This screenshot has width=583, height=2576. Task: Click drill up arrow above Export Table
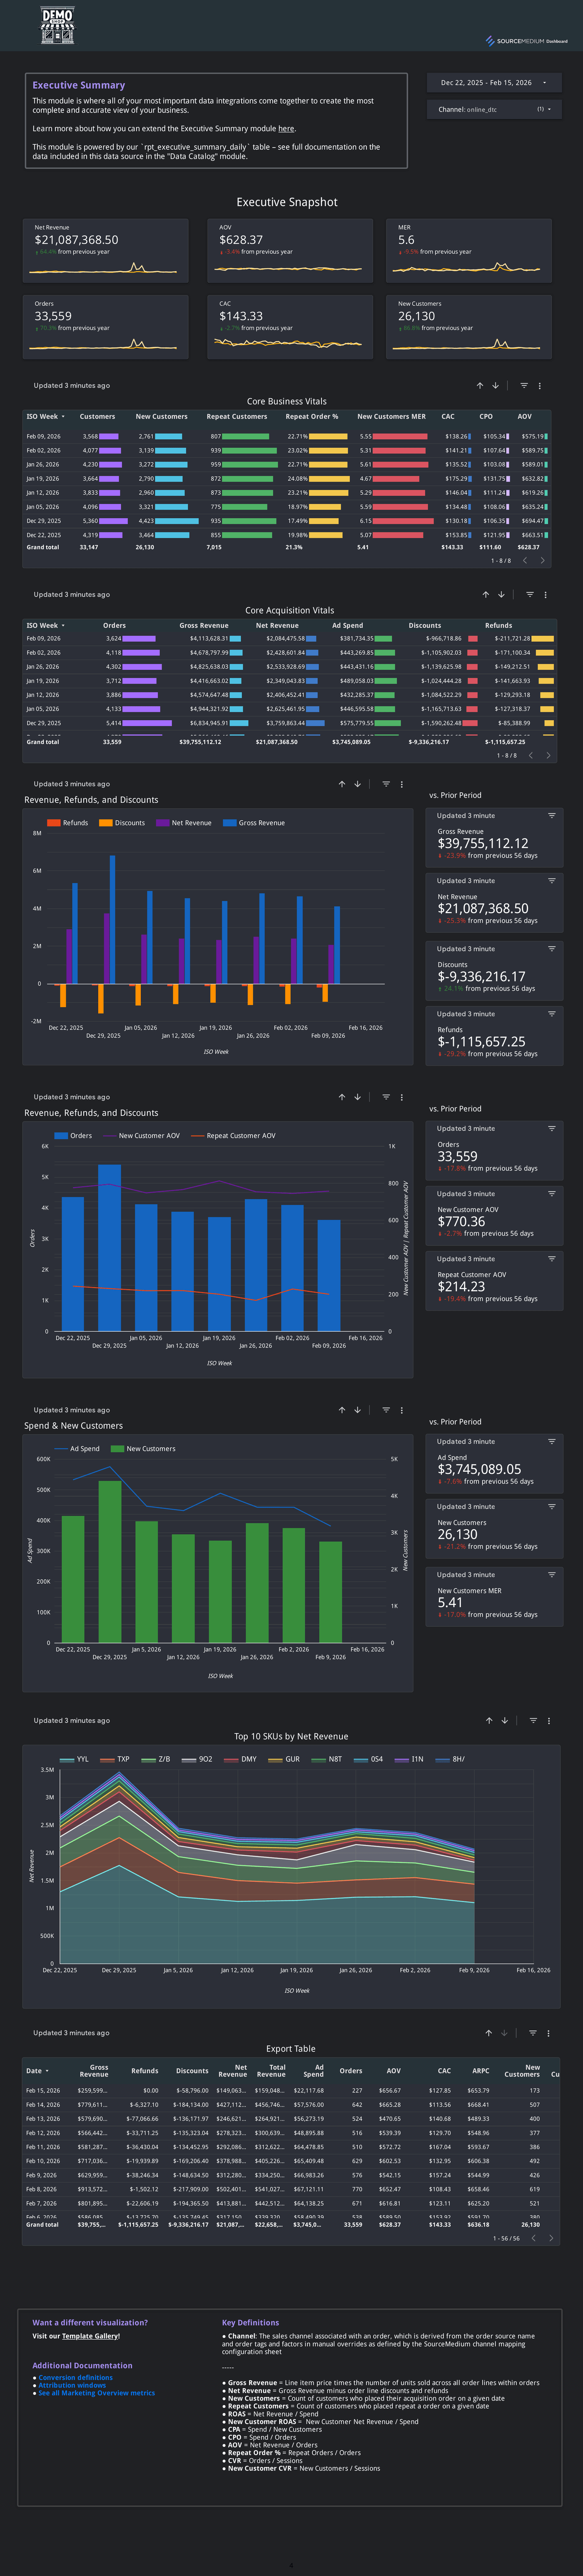(x=489, y=2032)
